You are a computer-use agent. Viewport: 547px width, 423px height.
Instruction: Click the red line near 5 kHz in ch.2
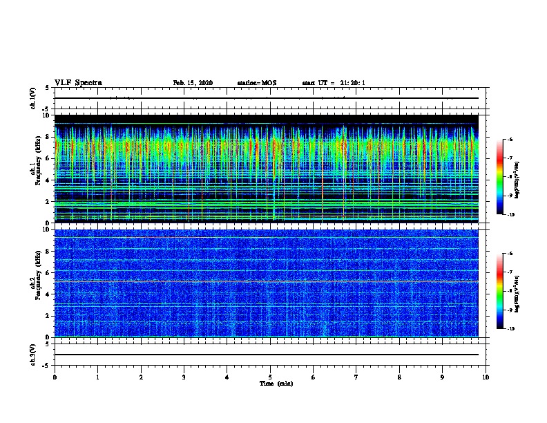click(x=267, y=281)
